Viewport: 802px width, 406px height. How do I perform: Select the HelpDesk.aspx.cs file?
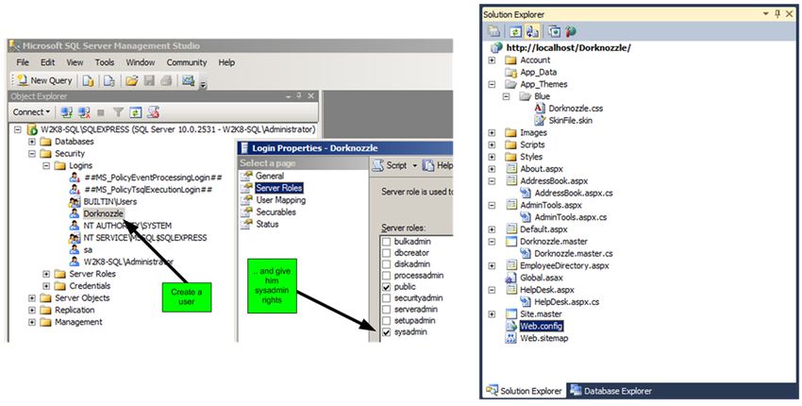pos(567,302)
